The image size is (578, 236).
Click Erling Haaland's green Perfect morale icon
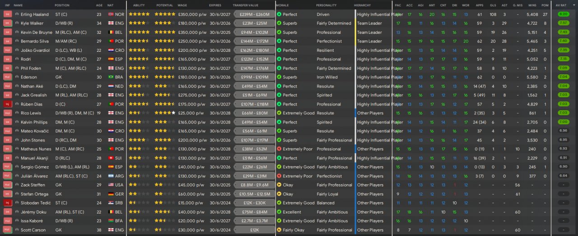[x=279, y=14]
